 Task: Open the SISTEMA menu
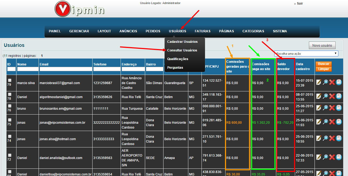280,31
